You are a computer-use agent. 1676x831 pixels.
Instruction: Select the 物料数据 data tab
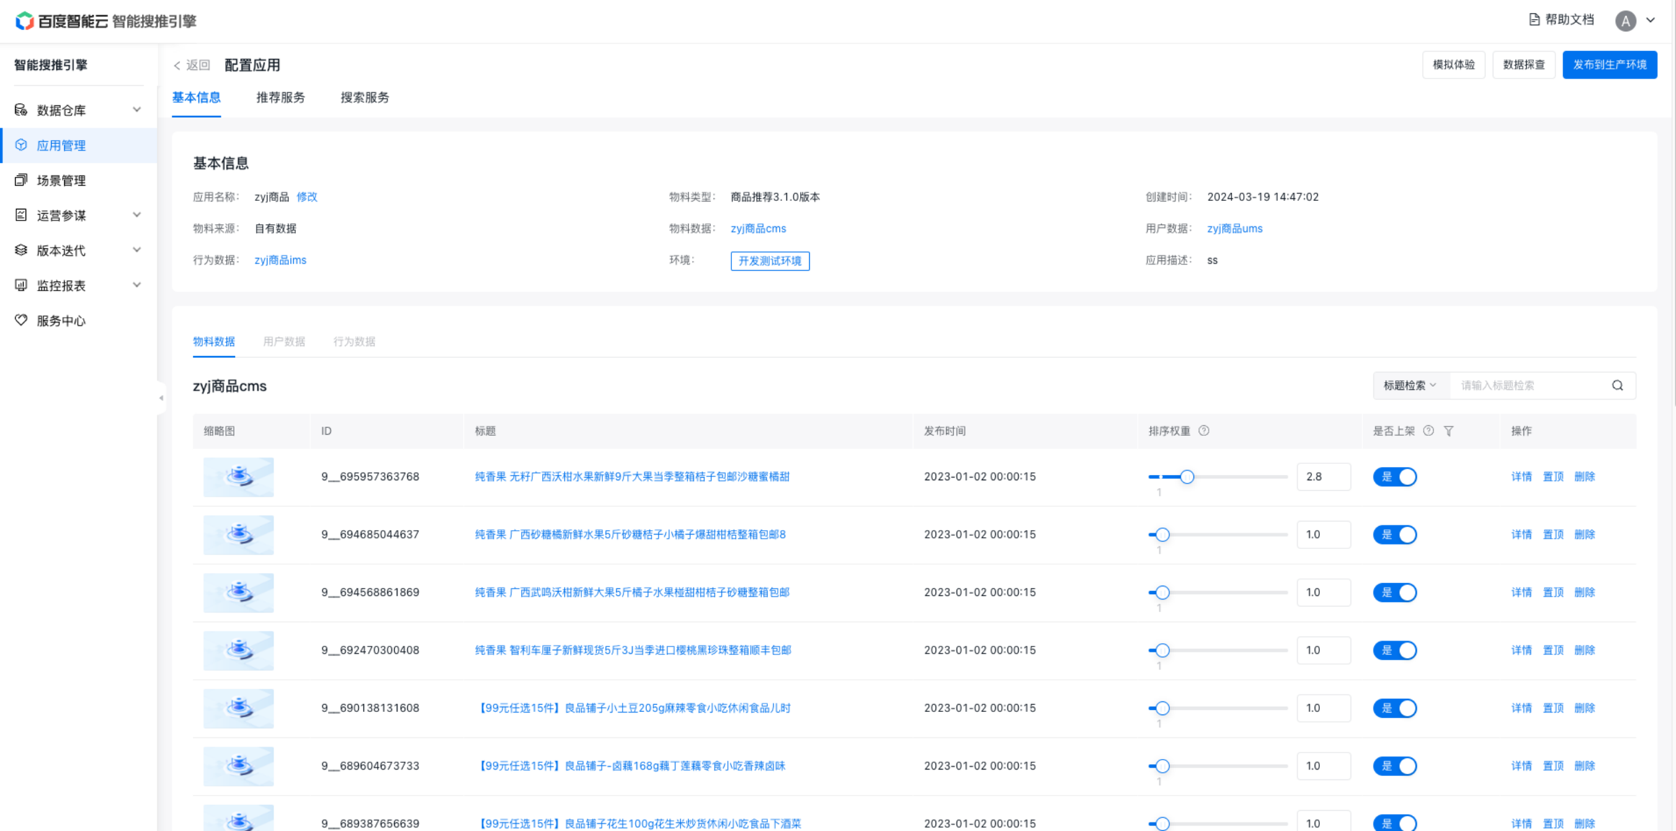(213, 342)
